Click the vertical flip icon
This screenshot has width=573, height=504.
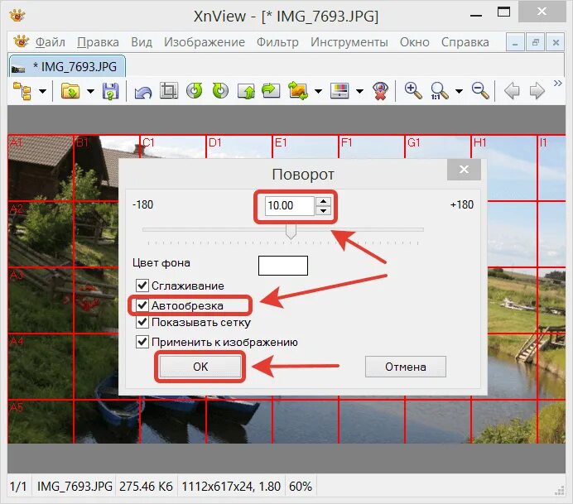[x=246, y=91]
